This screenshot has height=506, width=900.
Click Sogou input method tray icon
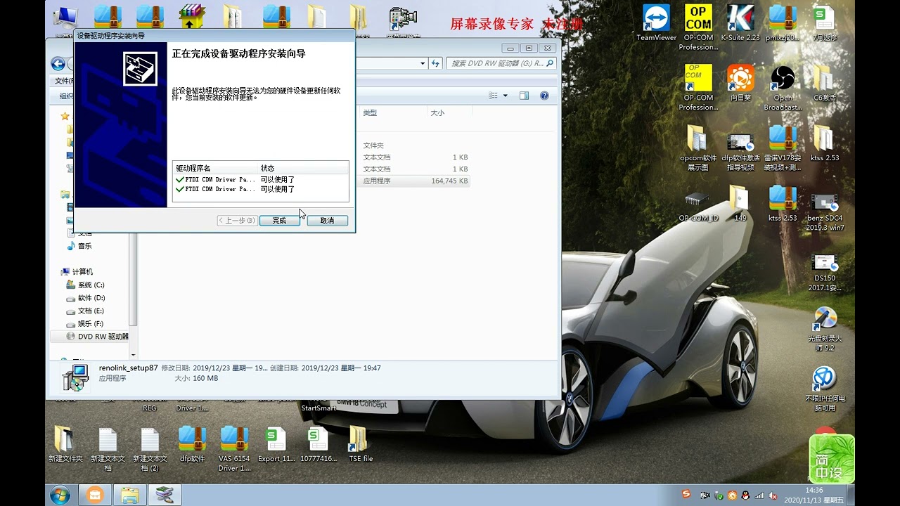coord(686,495)
